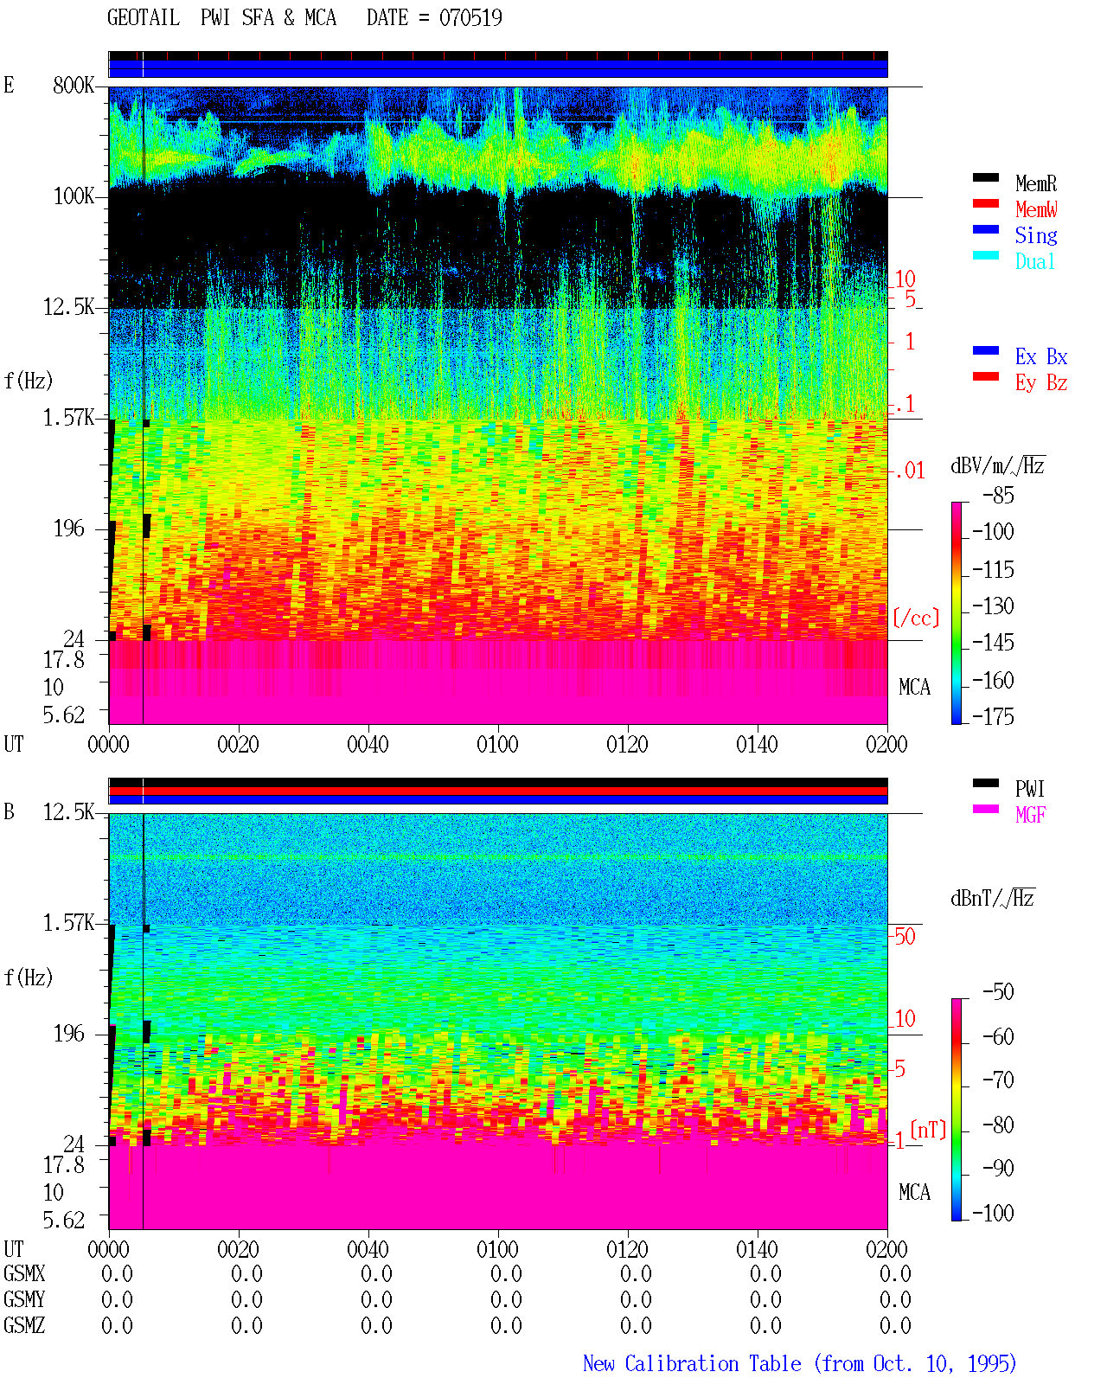This screenshot has width=1107, height=1378.
Task: Click the 'Ex Bx' legend label
Action: point(1041,356)
